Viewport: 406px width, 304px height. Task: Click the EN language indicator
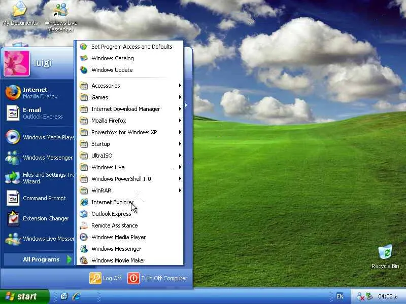coord(340,296)
